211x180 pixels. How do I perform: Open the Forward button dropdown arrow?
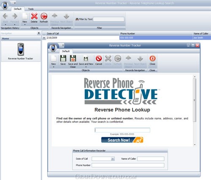(x=15, y=25)
